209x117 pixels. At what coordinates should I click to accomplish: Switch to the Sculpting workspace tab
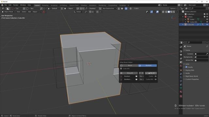pyautogui.click(x=54, y=5)
